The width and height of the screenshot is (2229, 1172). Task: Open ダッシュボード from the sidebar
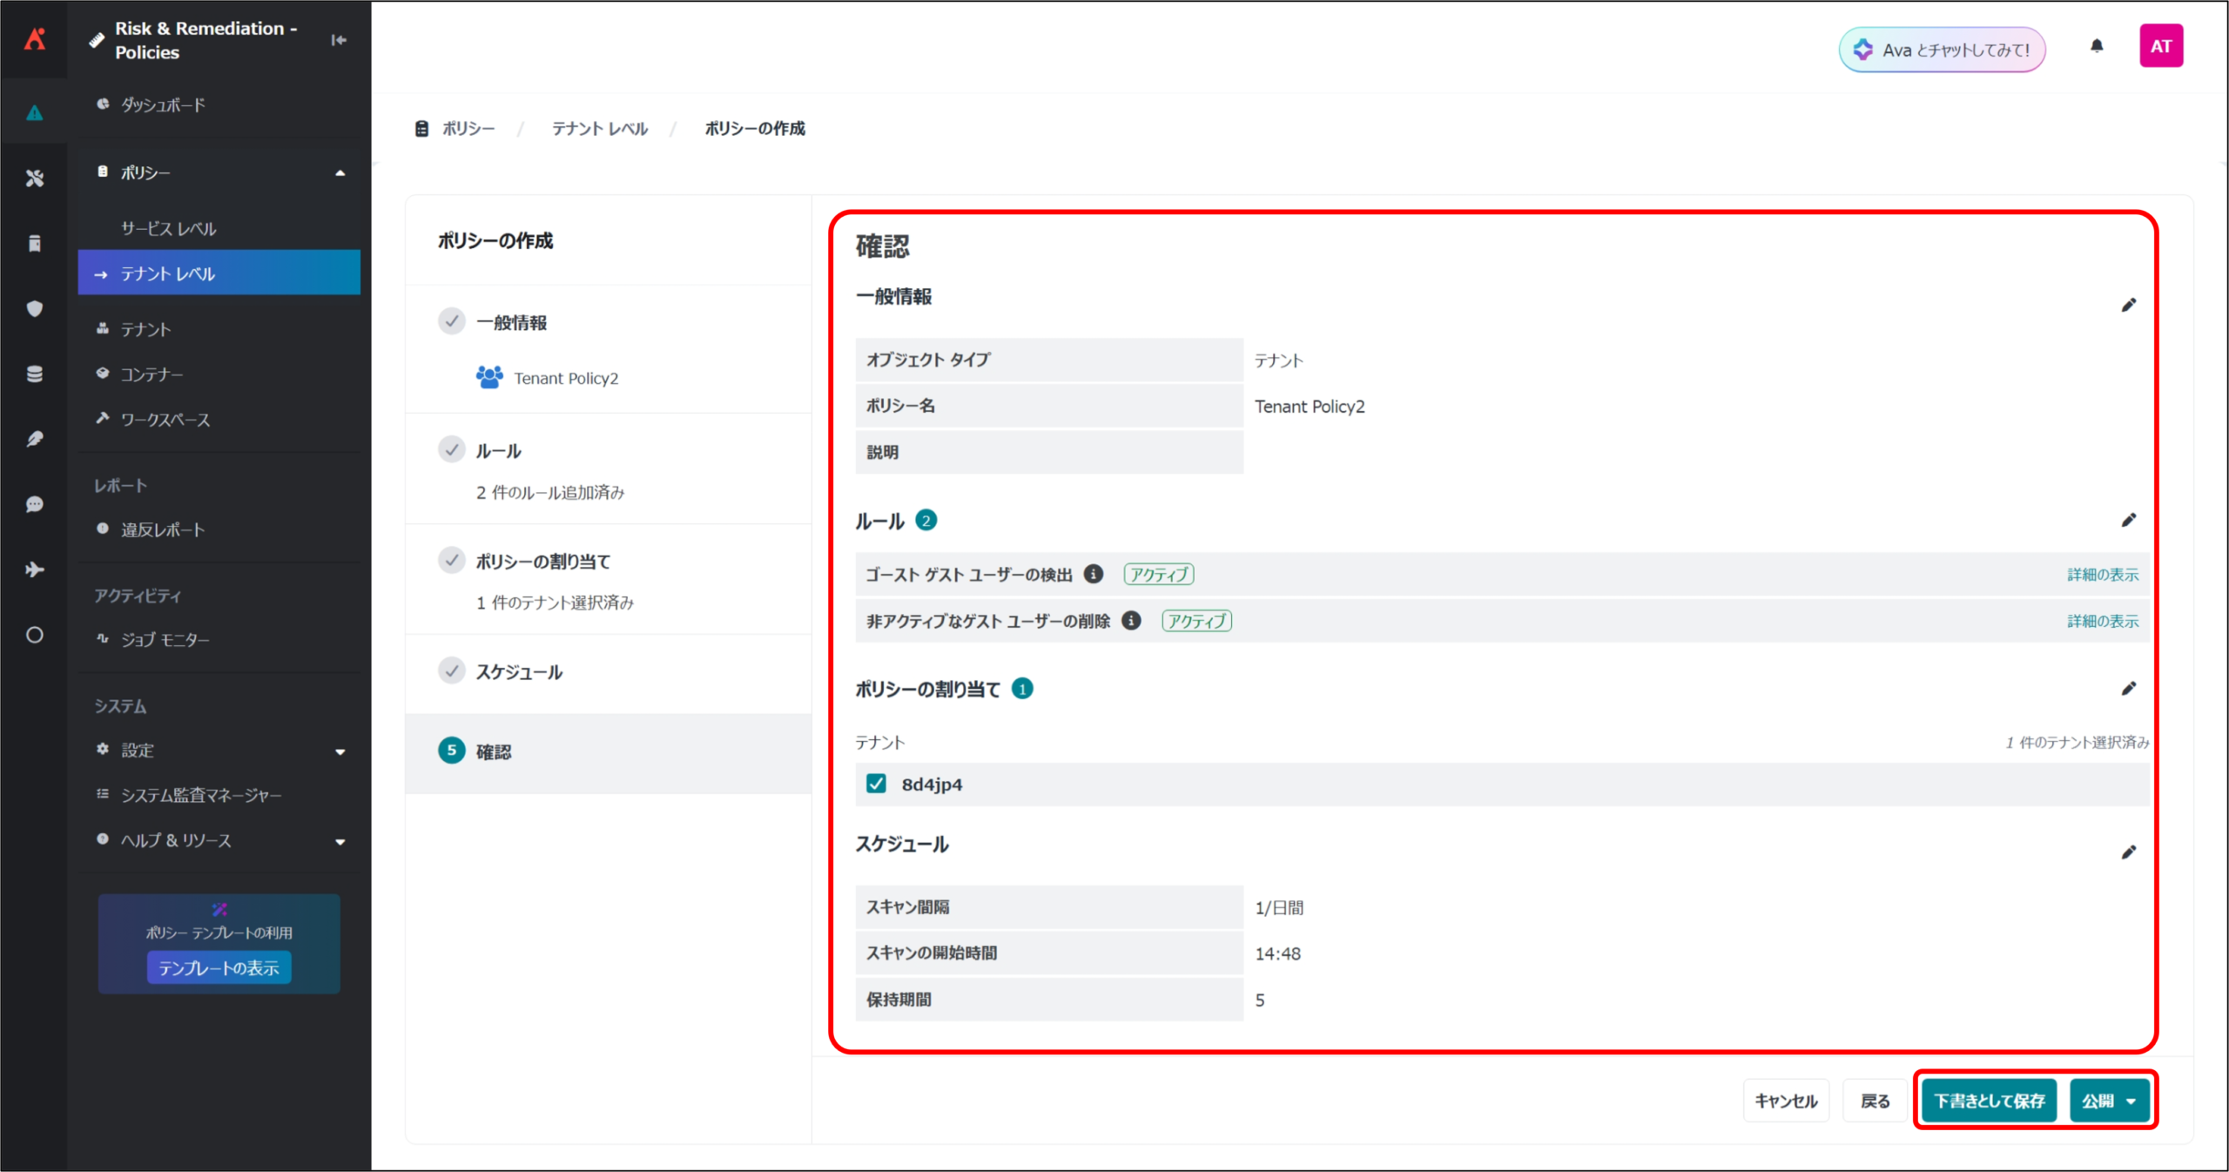[x=163, y=104]
